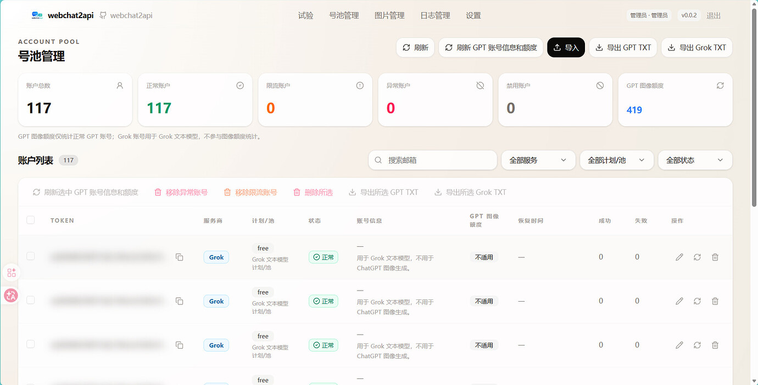Copy token of the third account row
This screenshot has width=758, height=385.
179,345
